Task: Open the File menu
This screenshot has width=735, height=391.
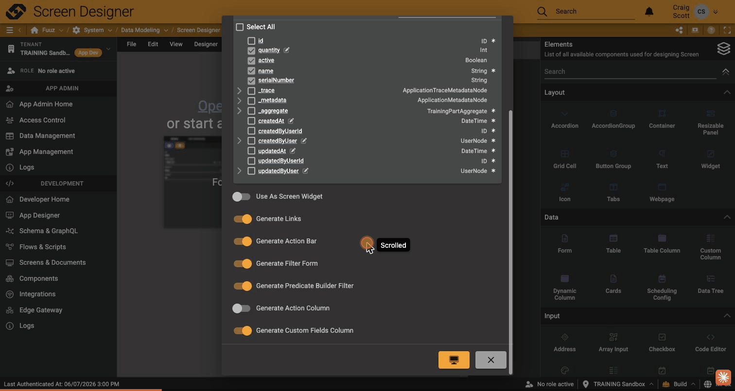Action: coord(131,44)
